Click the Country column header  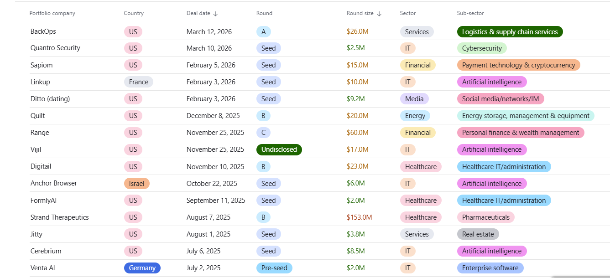tap(134, 13)
